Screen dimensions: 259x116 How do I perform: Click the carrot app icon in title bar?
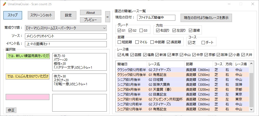point(4,4)
